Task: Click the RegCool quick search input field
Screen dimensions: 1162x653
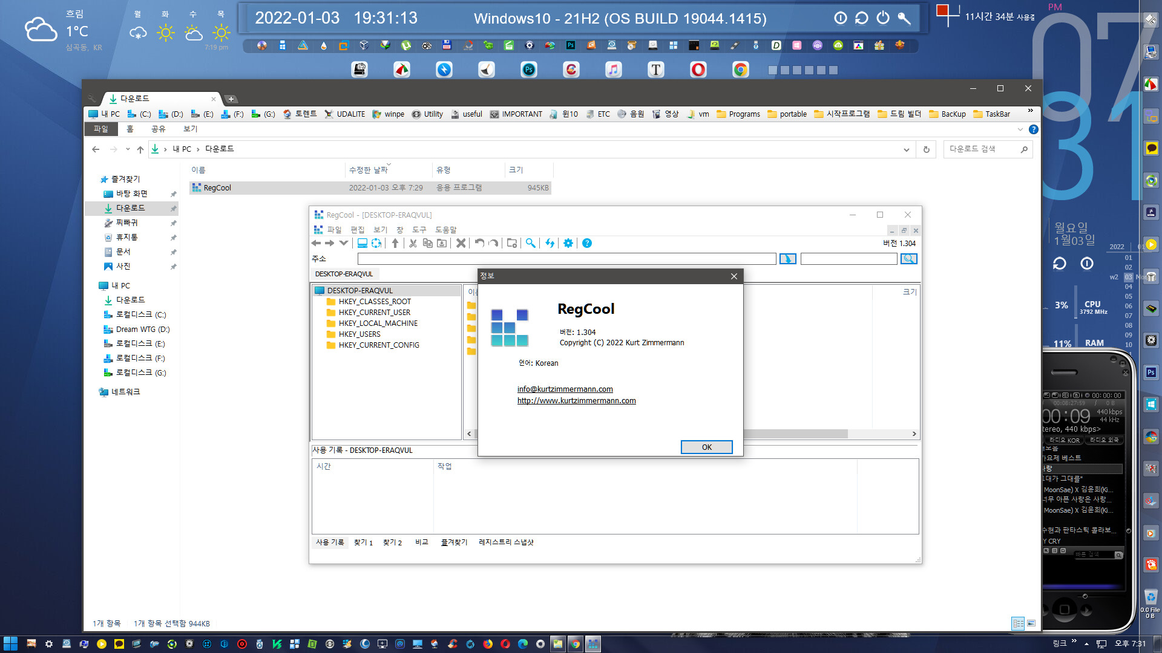Action: [x=849, y=259]
